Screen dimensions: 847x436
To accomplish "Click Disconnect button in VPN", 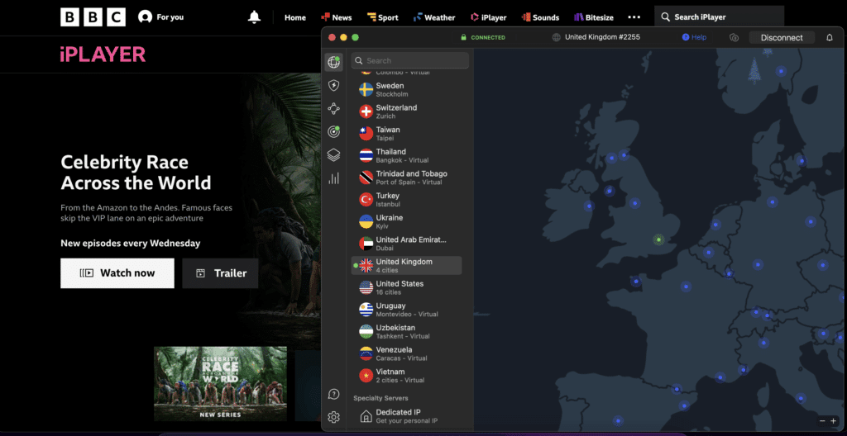I will (x=782, y=37).
